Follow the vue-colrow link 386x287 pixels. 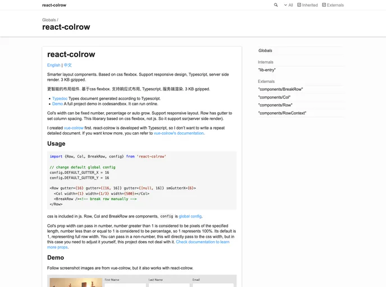[x=73, y=128]
